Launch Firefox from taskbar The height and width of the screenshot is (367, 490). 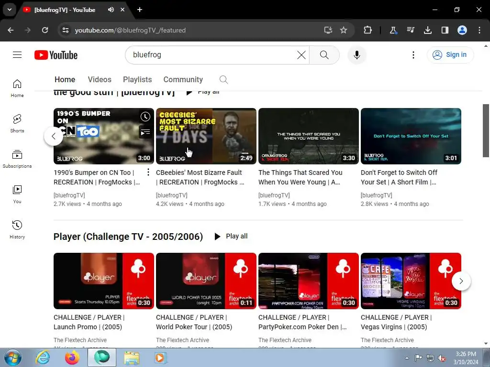pos(72,357)
